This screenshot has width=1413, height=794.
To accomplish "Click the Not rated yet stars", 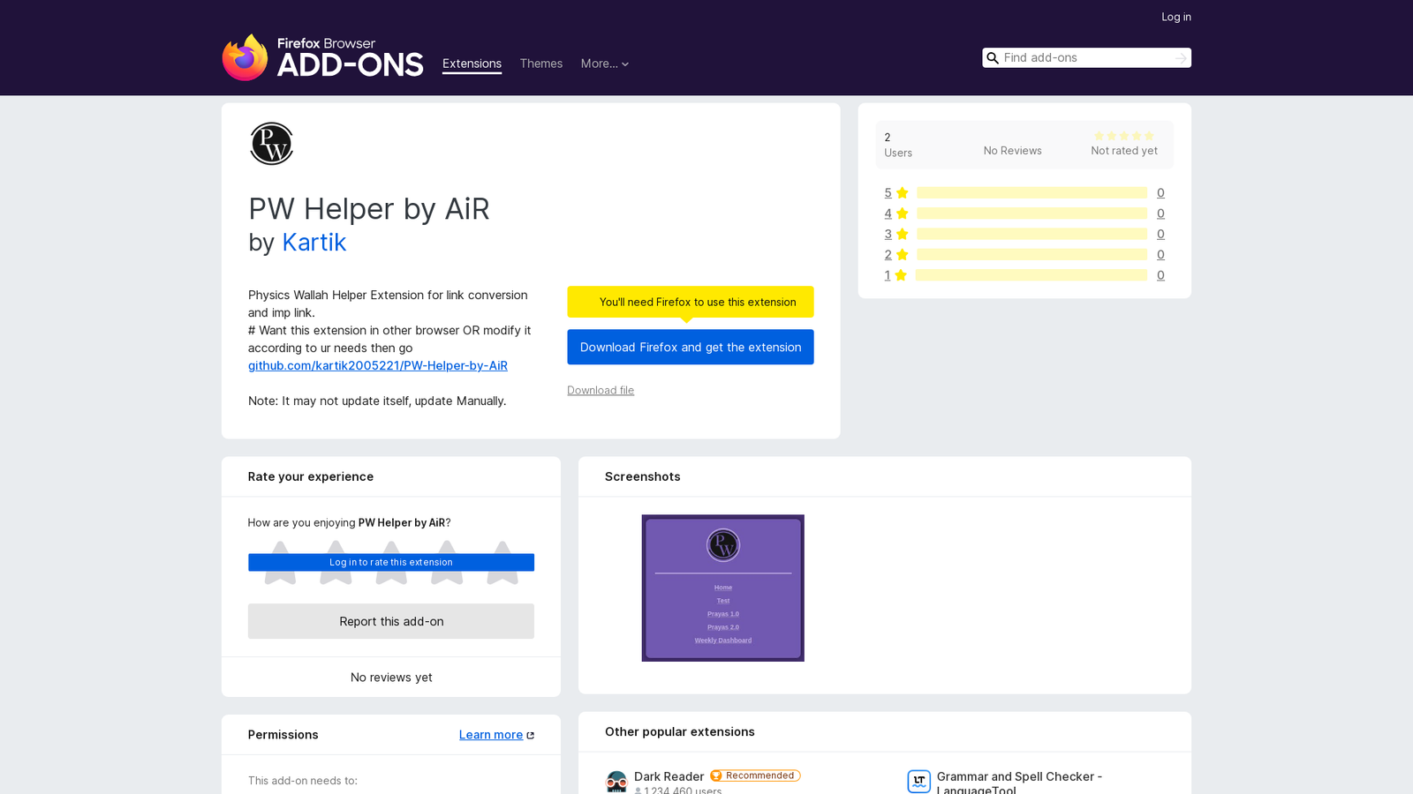I will 1124,136.
